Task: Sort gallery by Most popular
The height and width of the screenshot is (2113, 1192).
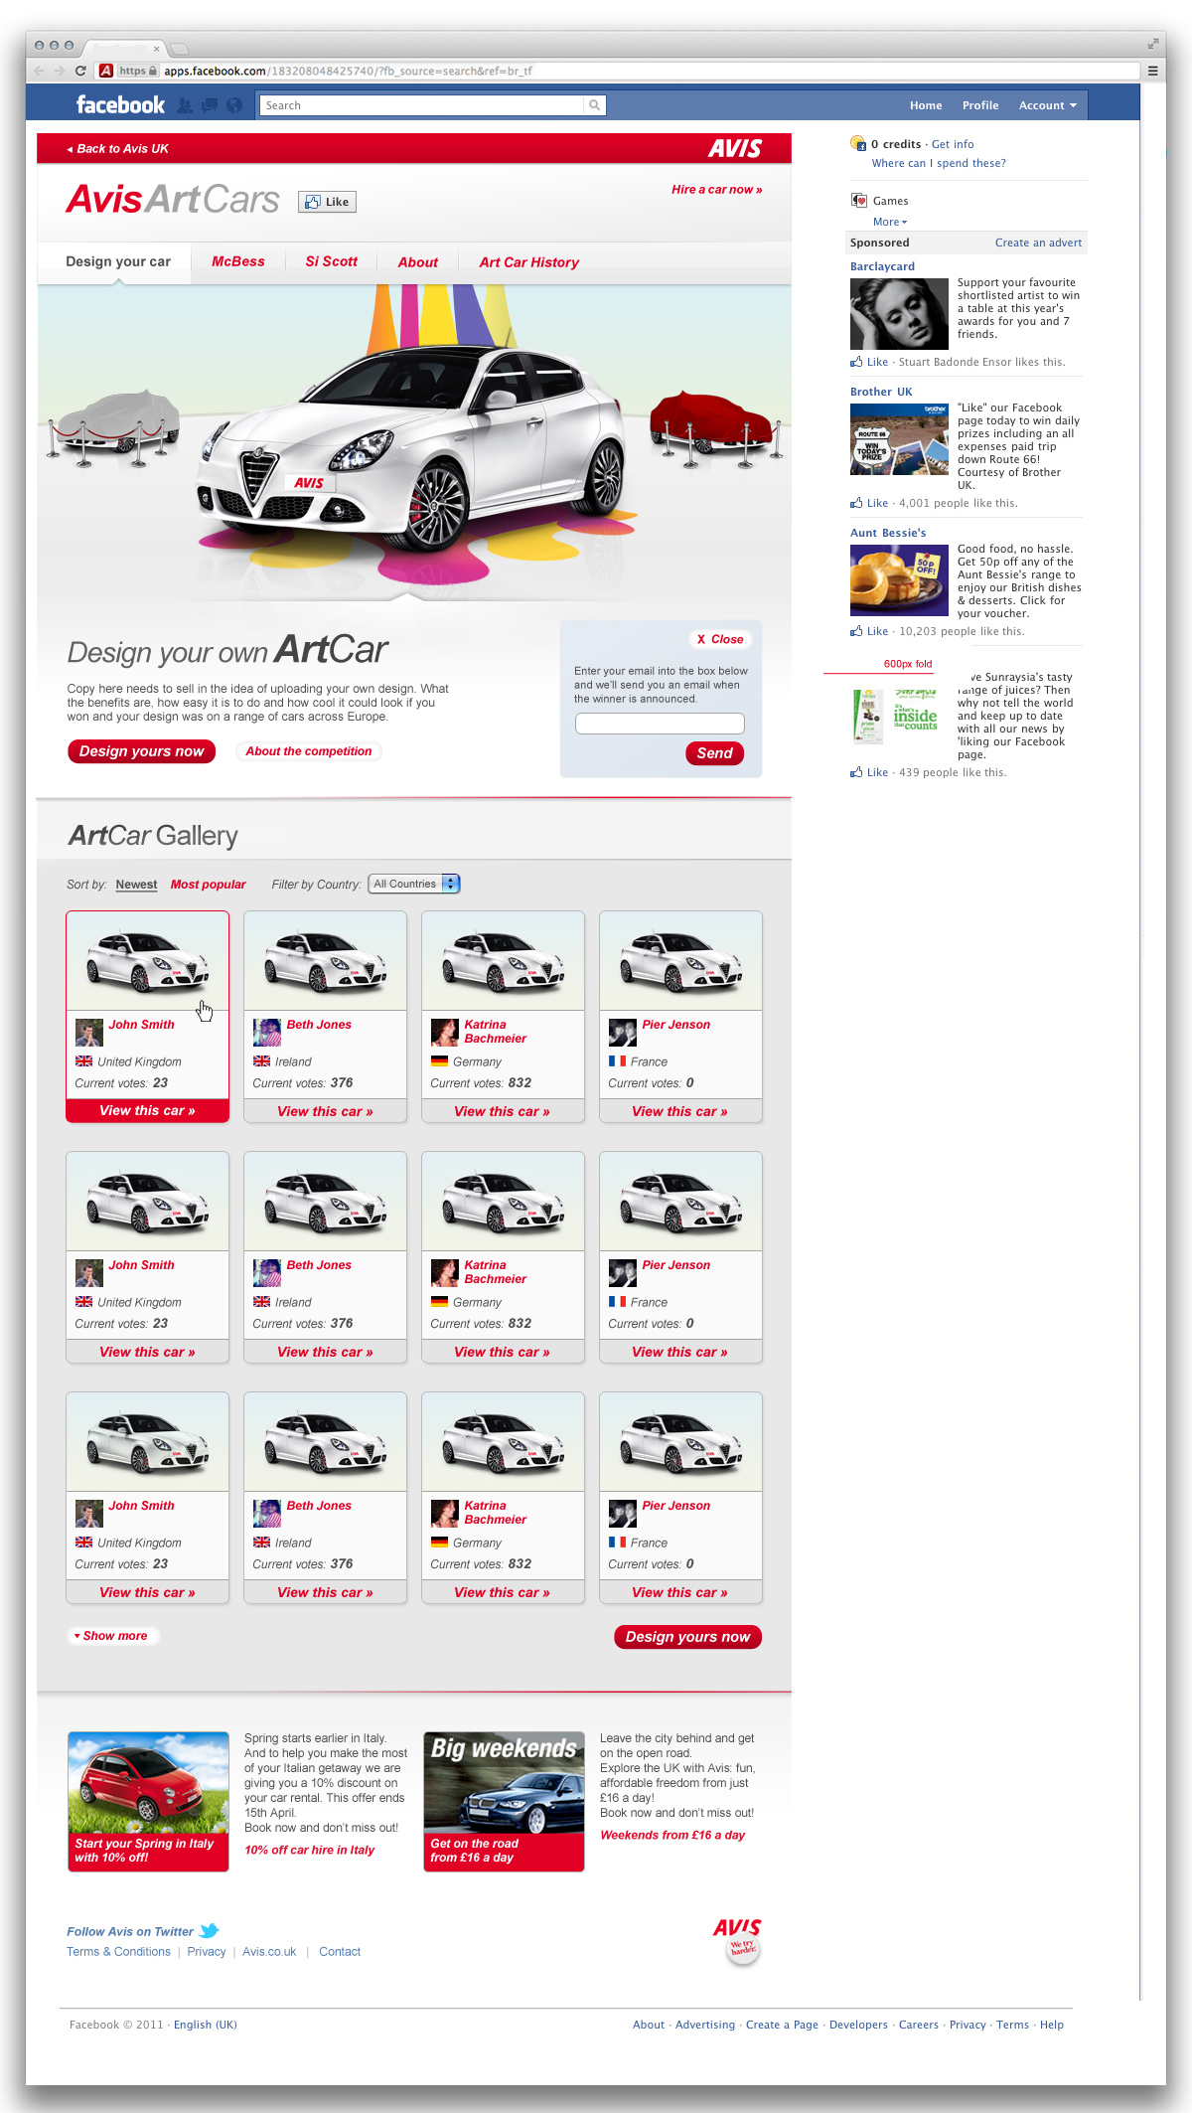Action: pos(209,885)
